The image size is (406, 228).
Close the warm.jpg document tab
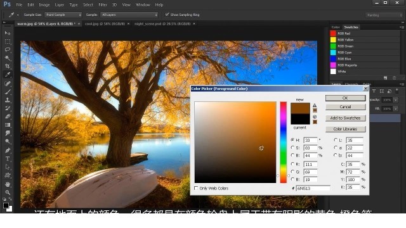click(x=79, y=23)
